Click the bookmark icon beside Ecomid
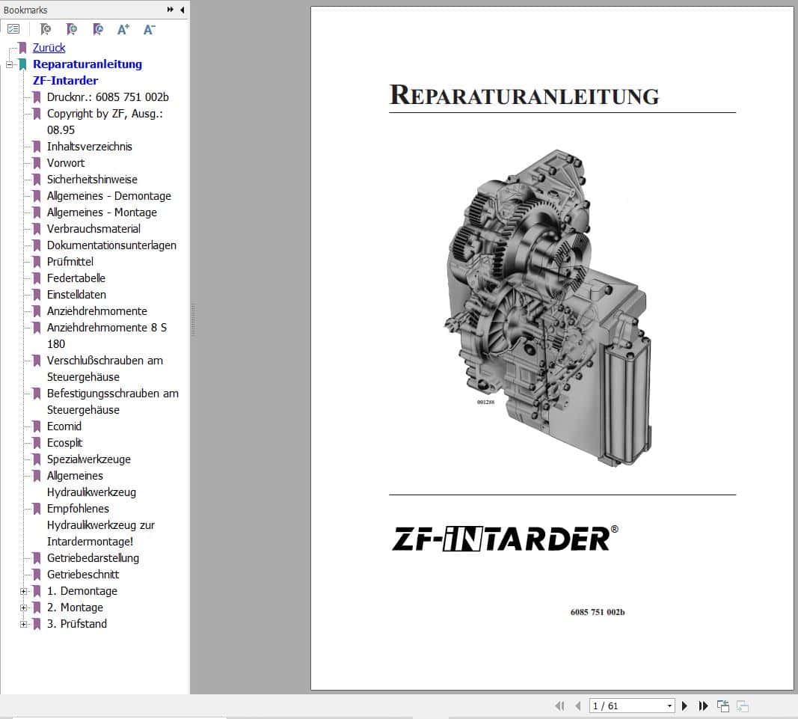Viewport: 798px width, 719px height. click(x=37, y=426)
